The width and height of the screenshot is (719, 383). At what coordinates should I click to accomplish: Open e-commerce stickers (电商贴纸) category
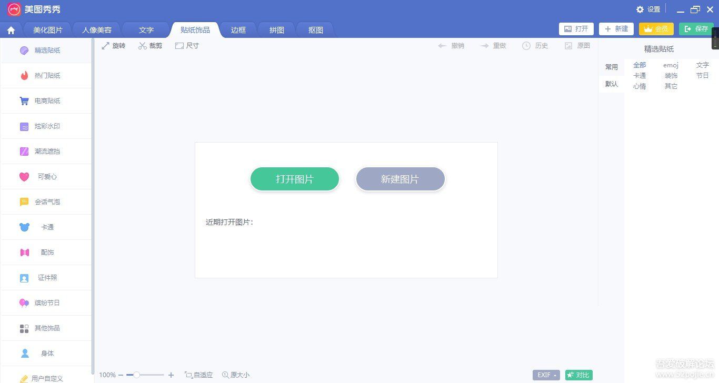pos(46,101)
